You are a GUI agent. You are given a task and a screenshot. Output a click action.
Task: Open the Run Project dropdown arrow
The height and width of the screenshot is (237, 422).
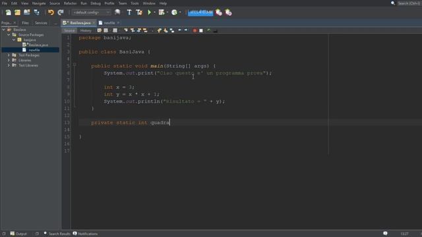(154, 13)
